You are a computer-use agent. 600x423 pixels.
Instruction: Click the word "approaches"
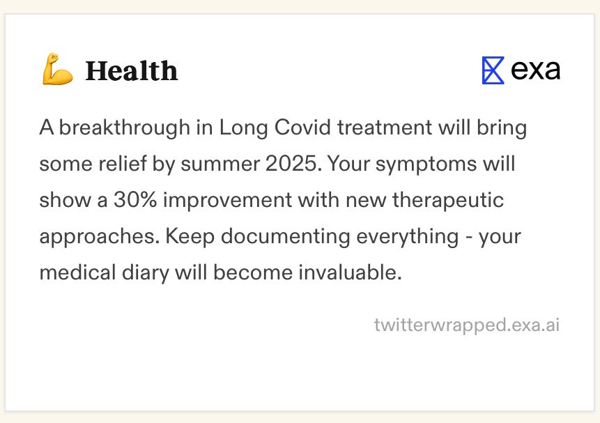pos(99,238)
